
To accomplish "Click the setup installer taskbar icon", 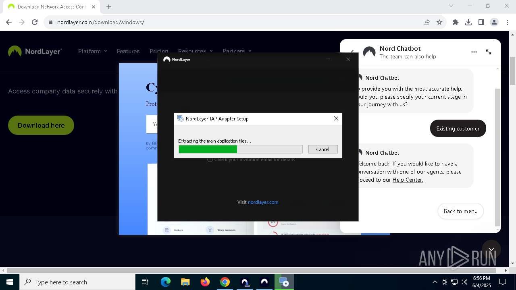I will [x=284, y=282].
